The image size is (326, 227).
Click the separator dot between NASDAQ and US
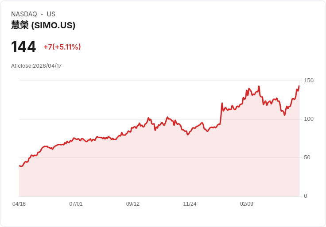tap(42, 14)
